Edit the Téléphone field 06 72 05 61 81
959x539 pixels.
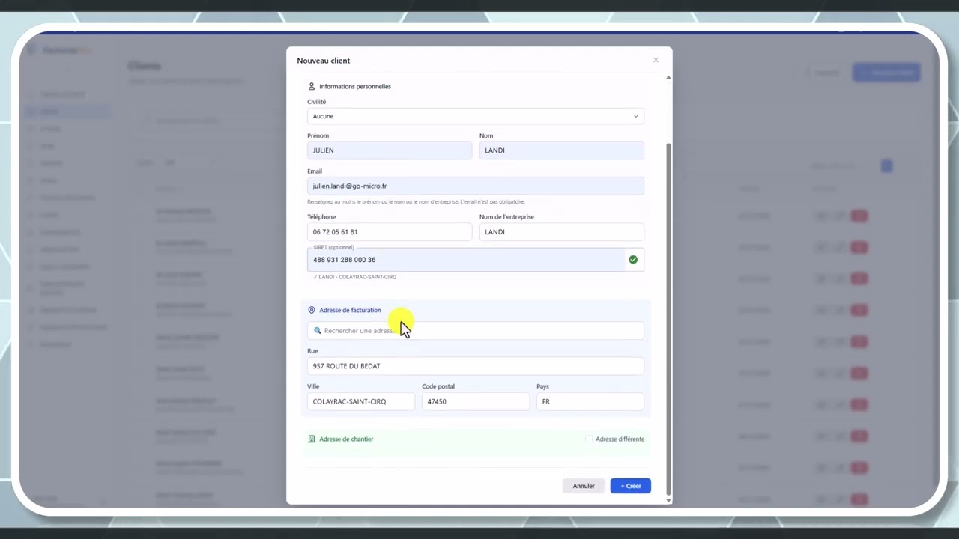coord(390,232)
